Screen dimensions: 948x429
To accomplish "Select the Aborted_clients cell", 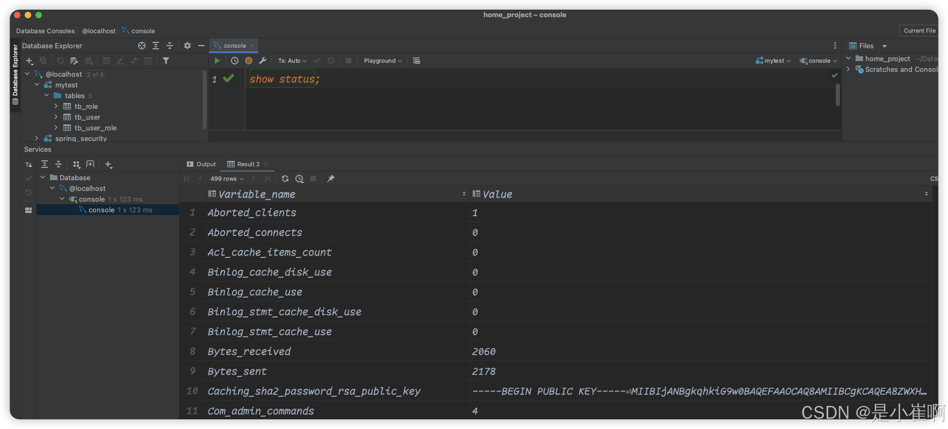I will tap(338, 212).
